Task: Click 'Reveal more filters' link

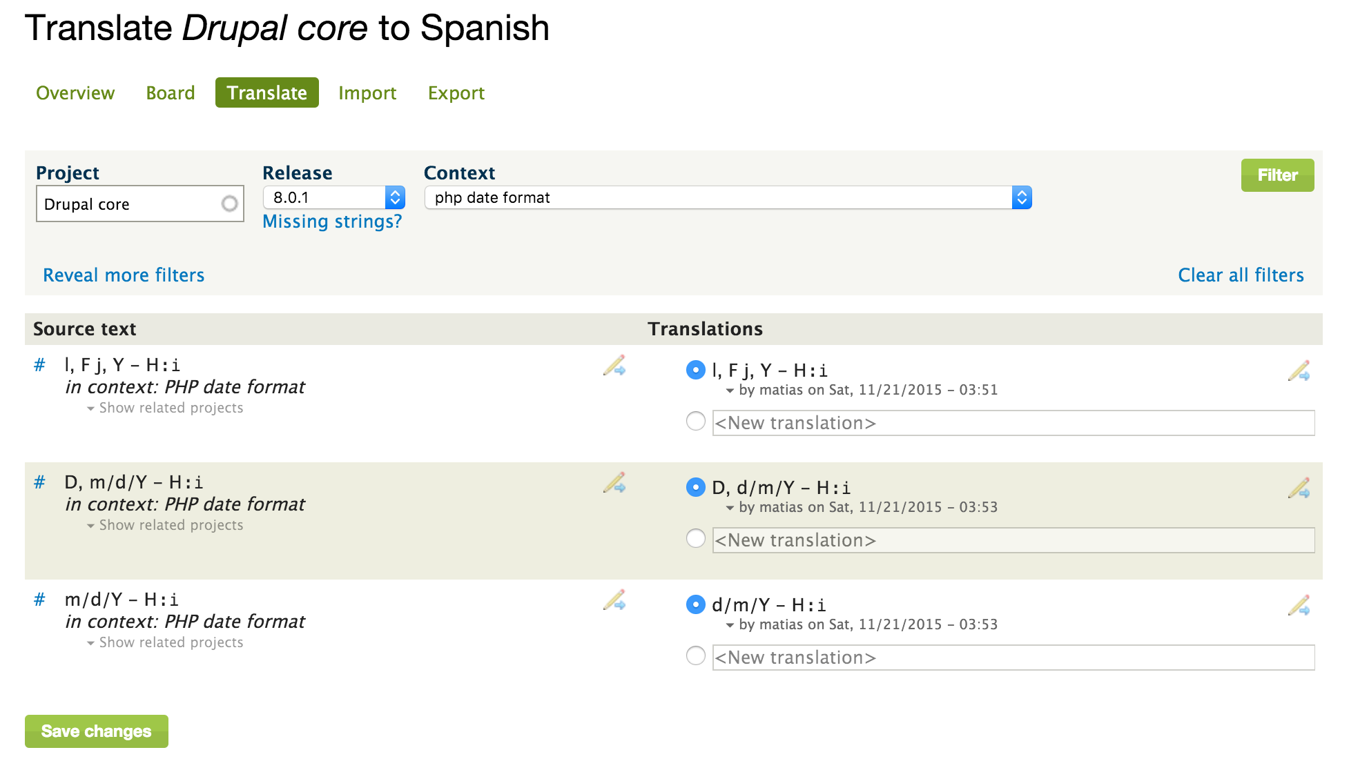Action: (x=124, y=275)
